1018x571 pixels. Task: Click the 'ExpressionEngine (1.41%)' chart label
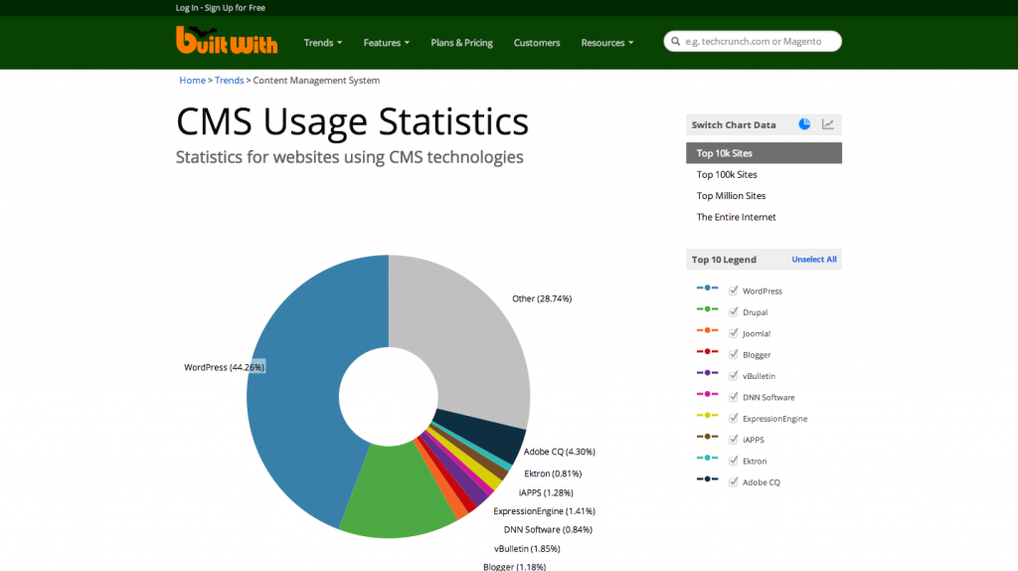click(x=544, y=511)
